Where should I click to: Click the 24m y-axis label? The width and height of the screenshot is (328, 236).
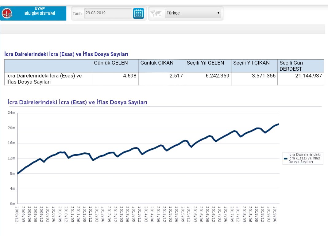(x=11, y=113)
